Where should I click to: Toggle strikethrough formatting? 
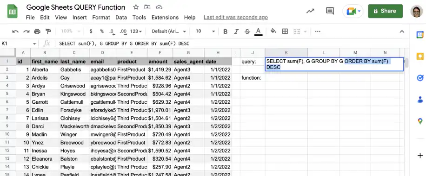pos(247,31)
